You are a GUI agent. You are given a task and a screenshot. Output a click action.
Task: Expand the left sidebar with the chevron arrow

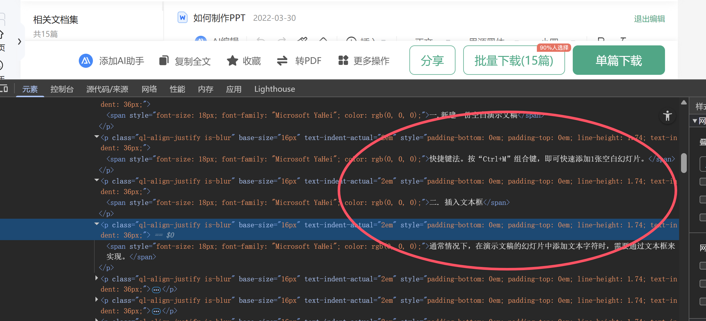20,42
